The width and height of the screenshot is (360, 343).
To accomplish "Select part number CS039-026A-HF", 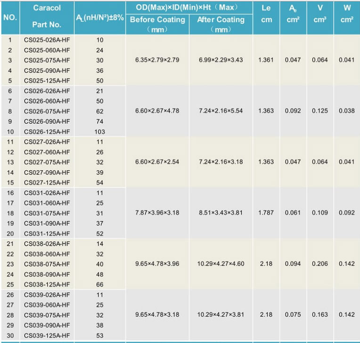I will tap(47, 295).
